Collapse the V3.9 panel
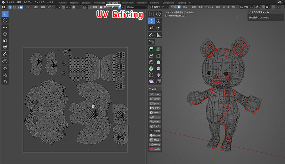The width and height of the screenshot is (285, 164). point(150,88)
